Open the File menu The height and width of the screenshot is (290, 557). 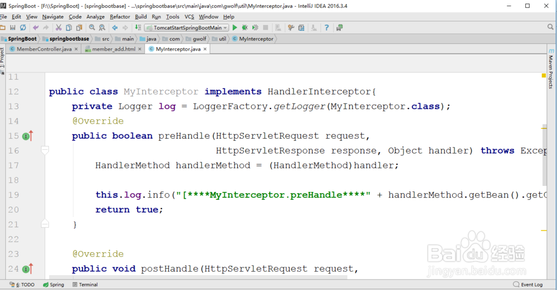(3, 17)
